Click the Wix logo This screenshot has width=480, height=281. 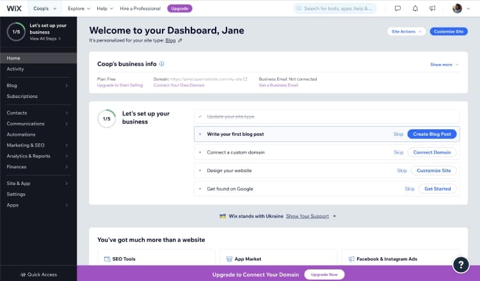point(15,8)
